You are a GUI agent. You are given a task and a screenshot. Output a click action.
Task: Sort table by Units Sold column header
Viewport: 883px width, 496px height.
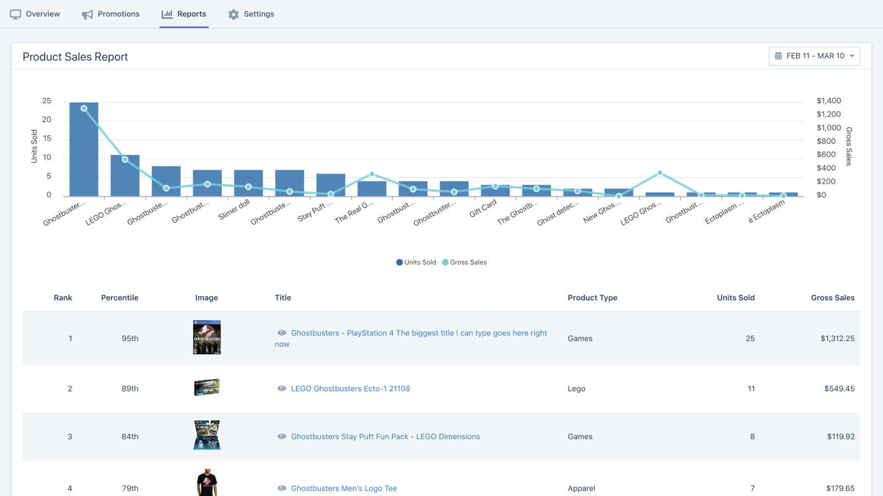pyautogui.click(x=735, y=298)
